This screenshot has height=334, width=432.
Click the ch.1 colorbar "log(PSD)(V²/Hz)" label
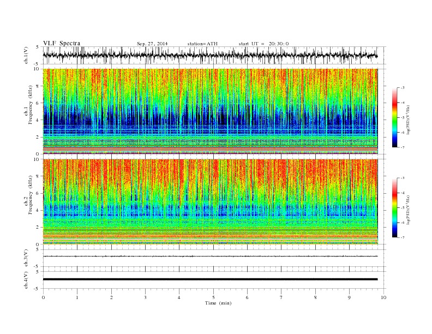[408, 120]
